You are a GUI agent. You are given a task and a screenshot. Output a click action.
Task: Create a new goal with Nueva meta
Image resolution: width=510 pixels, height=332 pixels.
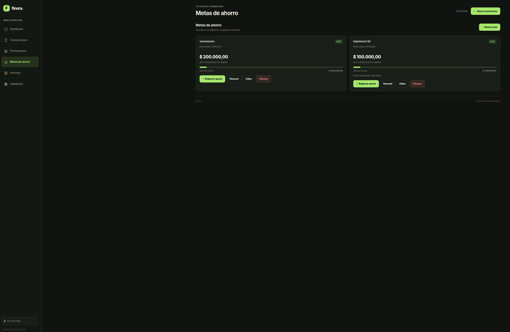click(x=490, y=27)
